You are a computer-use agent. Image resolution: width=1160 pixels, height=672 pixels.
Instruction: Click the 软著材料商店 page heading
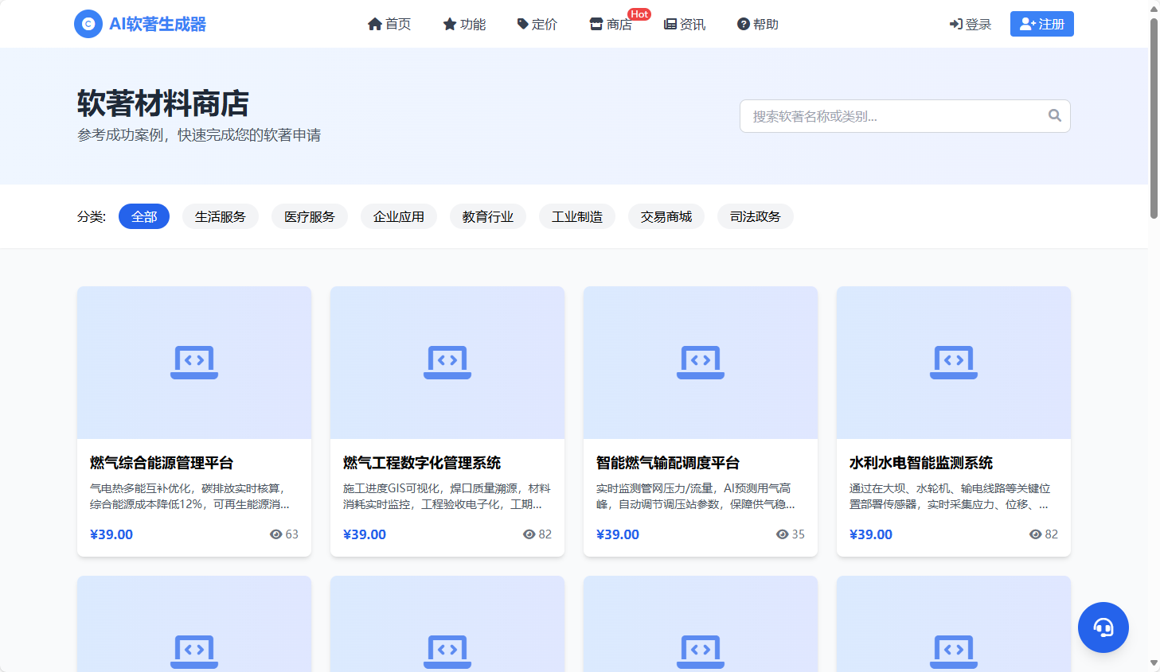tap(163, 103)
